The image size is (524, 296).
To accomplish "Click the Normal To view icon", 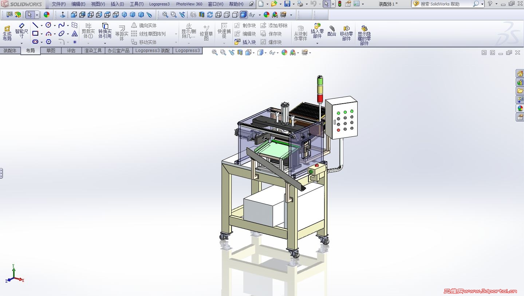I will point(62,15).
